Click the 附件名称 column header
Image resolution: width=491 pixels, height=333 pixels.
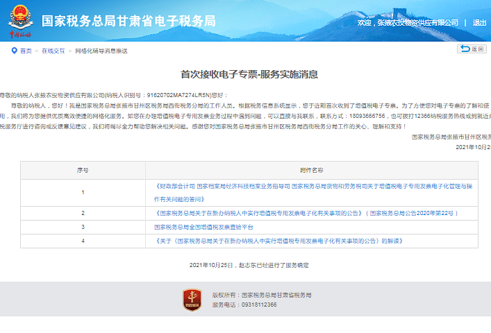point(312,171)
